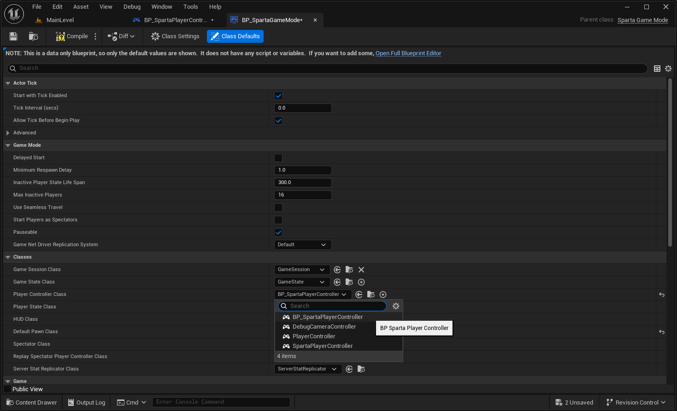The width and height of the screenshot is (677, 411).
Task: Check the Public View checkbox
Action: 7,389
